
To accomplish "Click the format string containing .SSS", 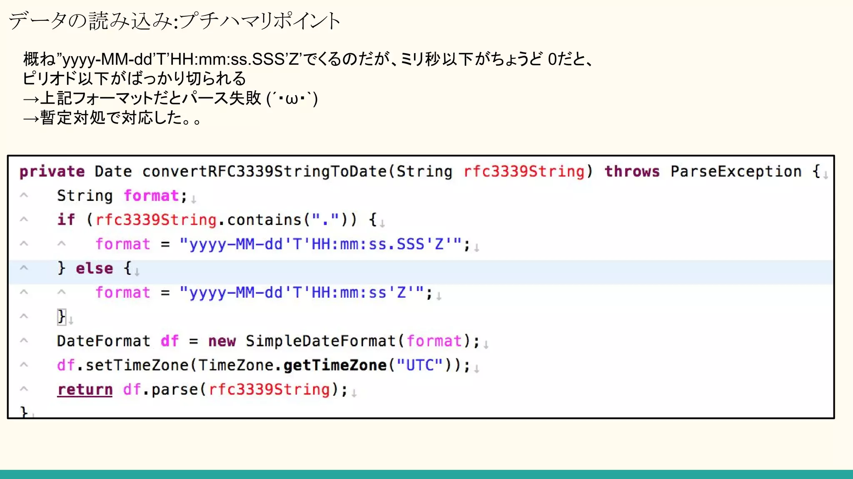I will point(321,244).
